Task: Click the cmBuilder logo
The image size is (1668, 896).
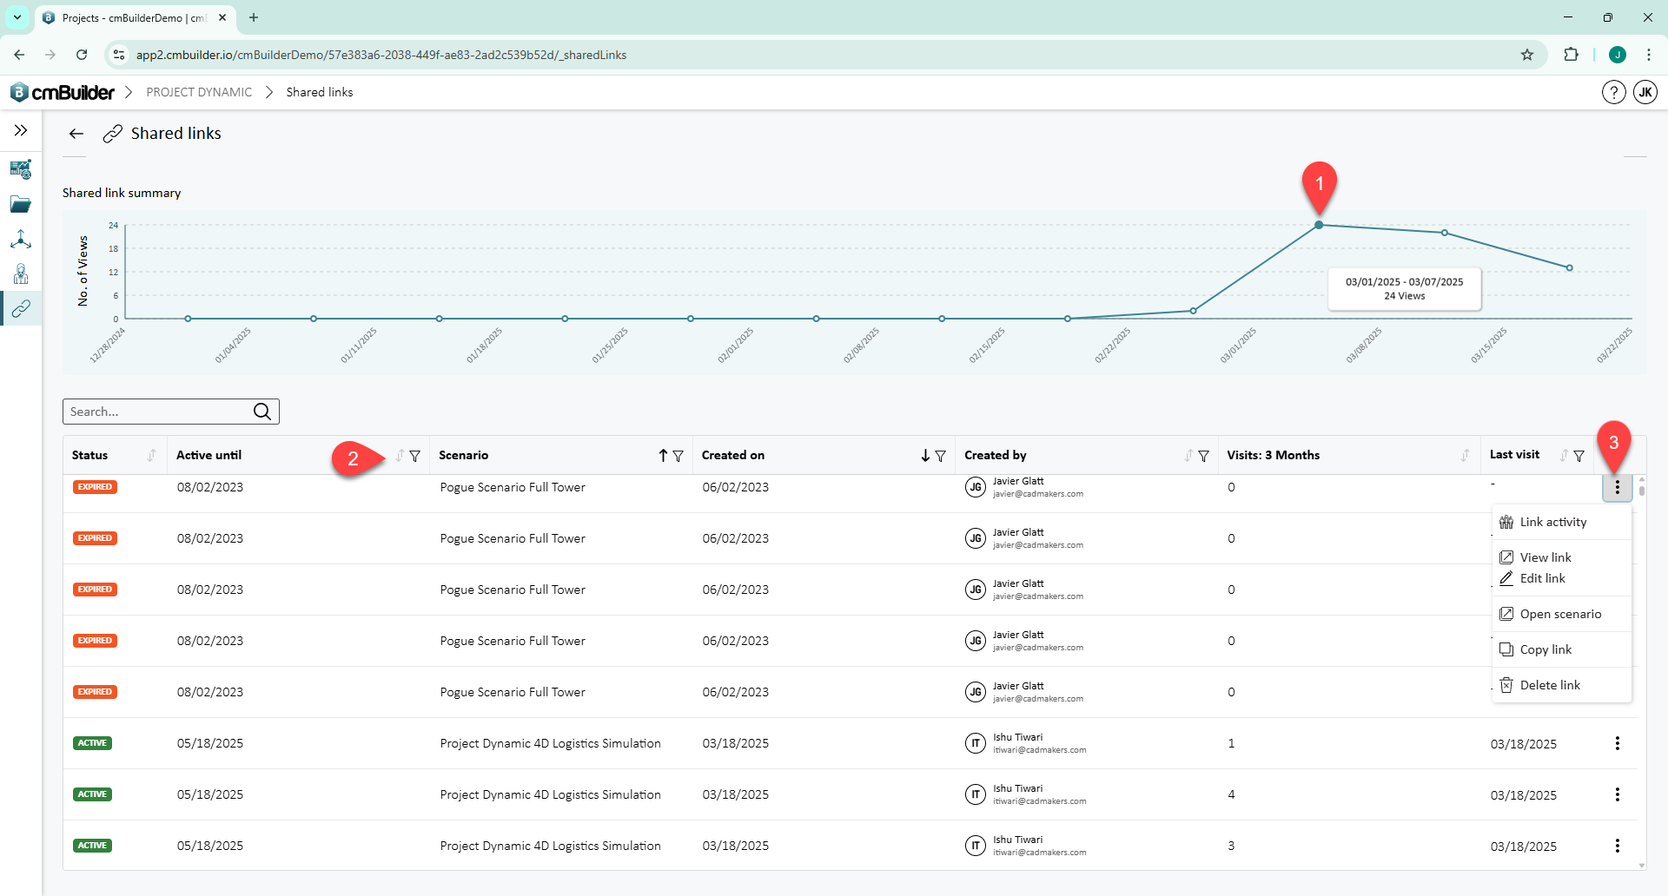Action: (63, 92)
